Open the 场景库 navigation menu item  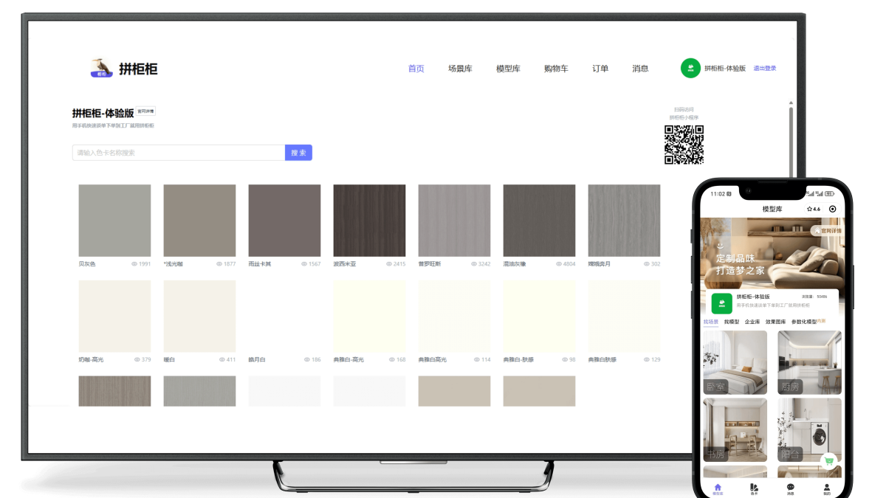click(x=460, y=69)
